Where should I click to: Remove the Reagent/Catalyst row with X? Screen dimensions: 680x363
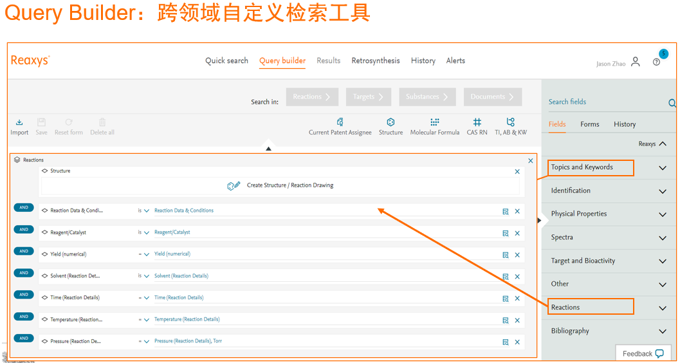click(517, 234)
